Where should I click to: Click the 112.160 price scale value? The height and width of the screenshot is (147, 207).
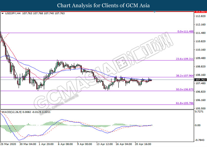pyautogui.click(x=200, y=24)
